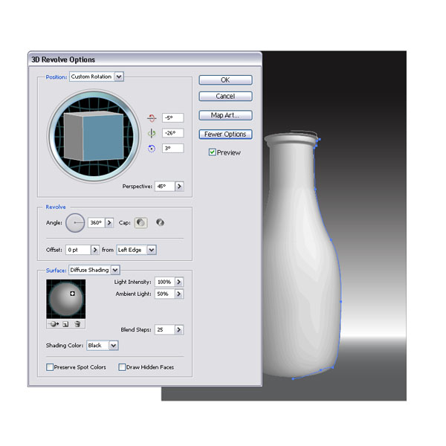
Task: Click the Perspective 45° field
Action: pyautogui.click(x=165, y=187)
